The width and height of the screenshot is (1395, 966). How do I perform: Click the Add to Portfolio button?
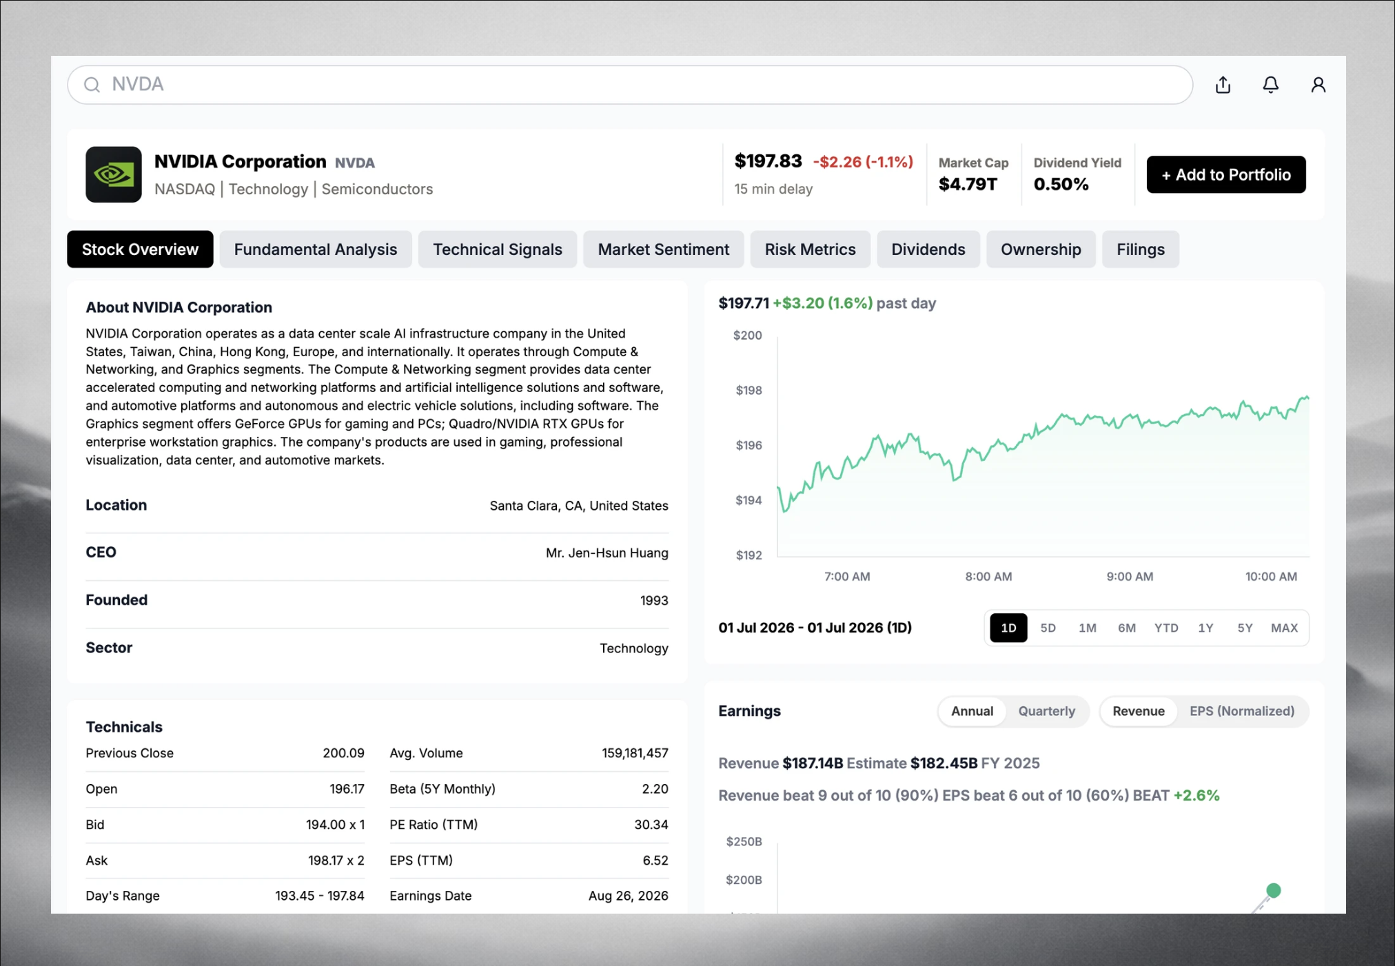pos(1226,174)
